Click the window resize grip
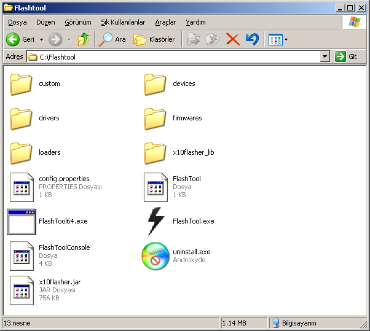370x331 pixels. (364, 325)
